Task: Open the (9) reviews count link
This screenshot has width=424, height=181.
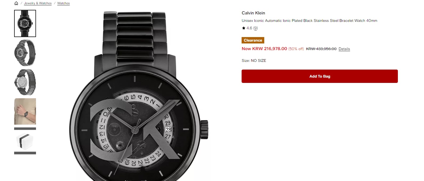Action: tap(255, 28)
